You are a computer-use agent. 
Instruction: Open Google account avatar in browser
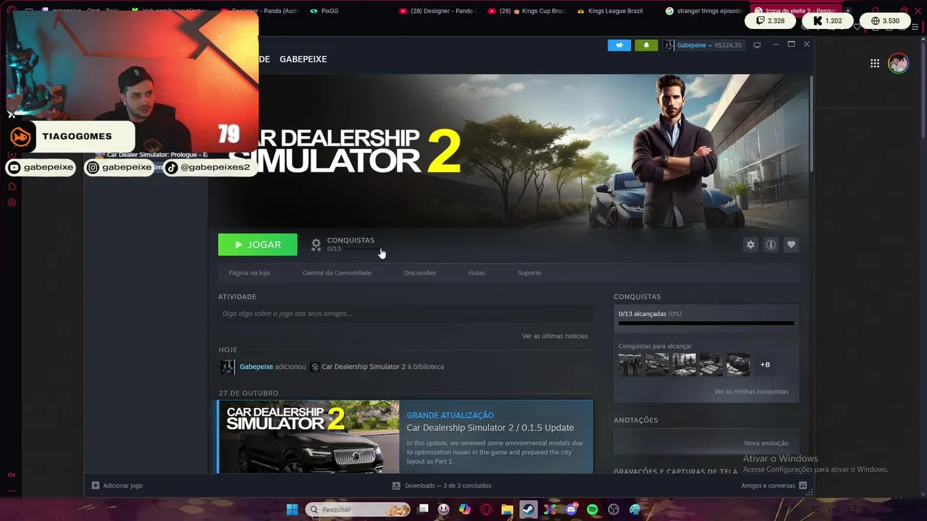pyautogui.click(x=898, y=64)
